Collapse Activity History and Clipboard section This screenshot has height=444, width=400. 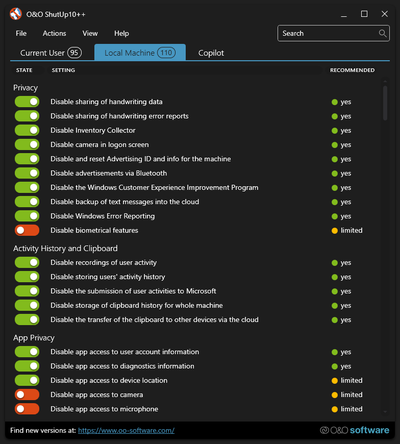(65, 249)
